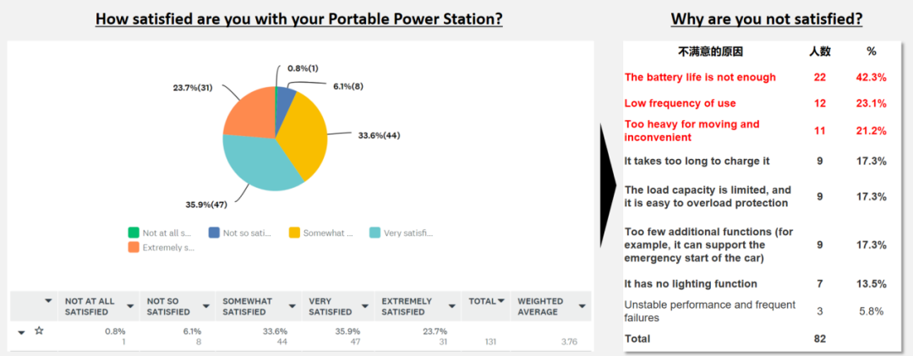Click the 13.5% value
Screen dimensions: 913x356
[x=872, y=284]
